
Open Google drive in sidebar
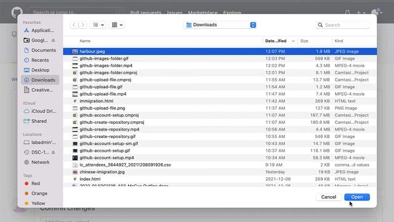36,40
